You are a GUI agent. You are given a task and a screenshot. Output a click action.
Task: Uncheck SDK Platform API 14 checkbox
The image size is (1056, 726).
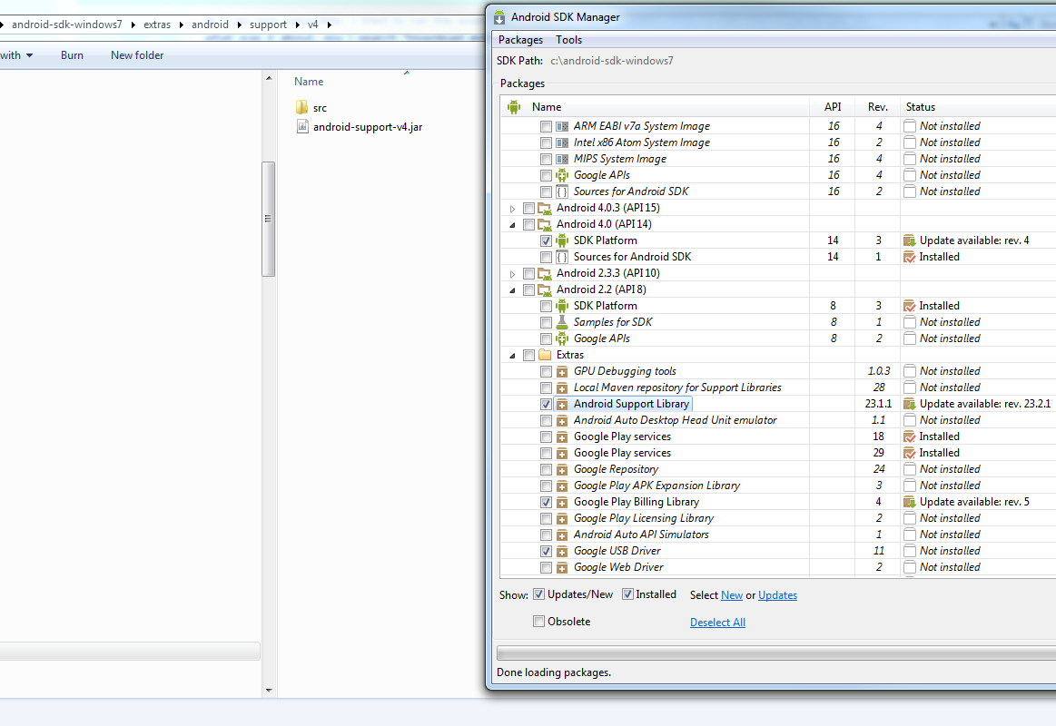pos(547,240)
